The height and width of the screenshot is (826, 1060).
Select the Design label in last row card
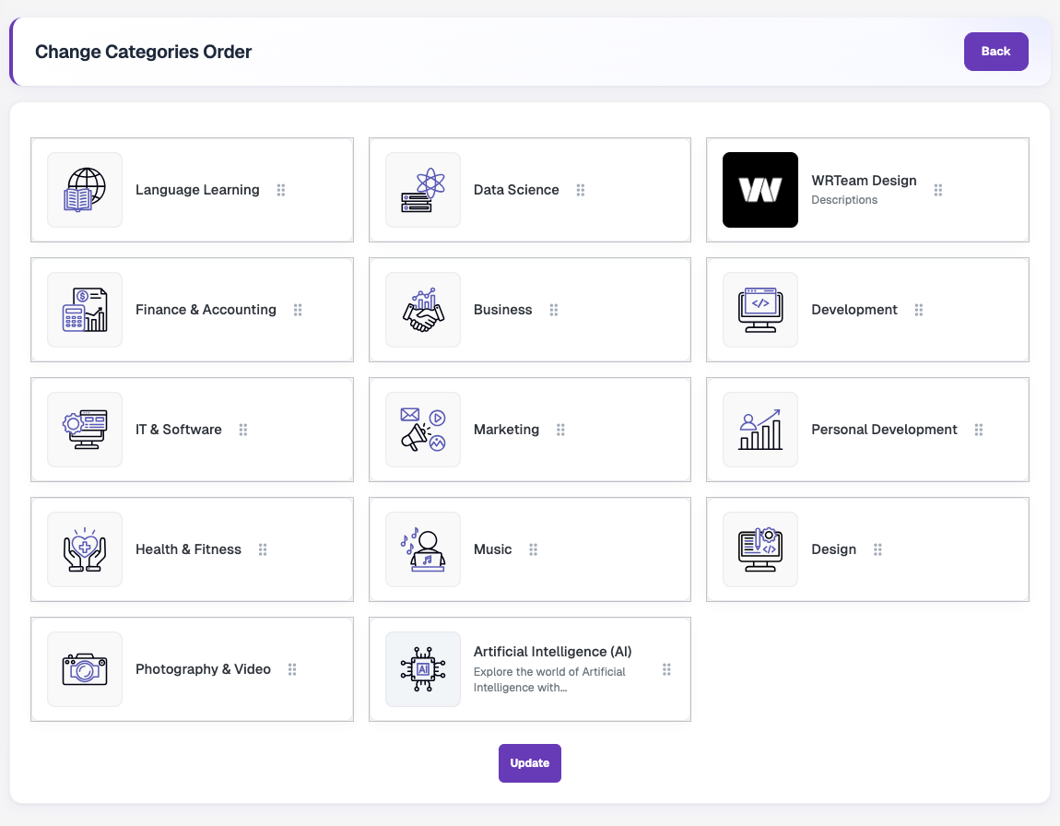coord(833,549)
